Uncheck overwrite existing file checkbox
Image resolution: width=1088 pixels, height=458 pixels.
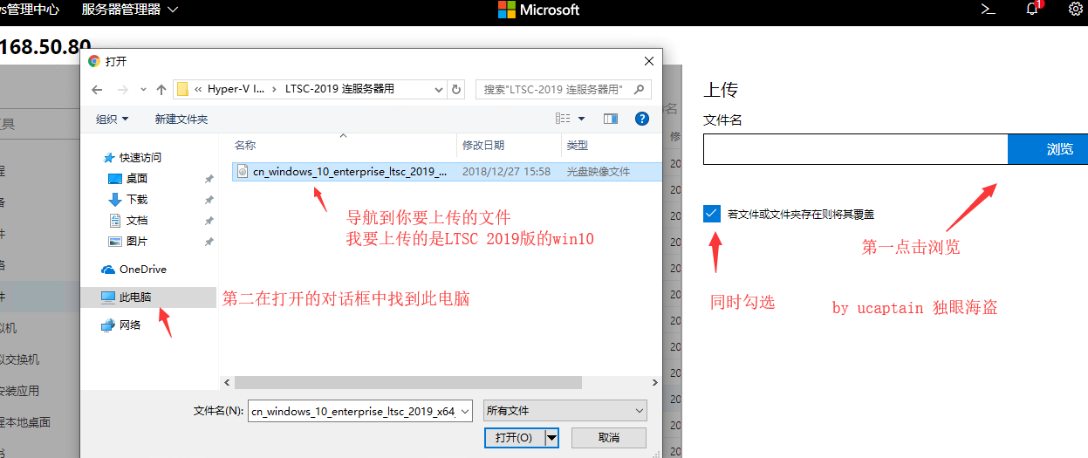(712, 213)
